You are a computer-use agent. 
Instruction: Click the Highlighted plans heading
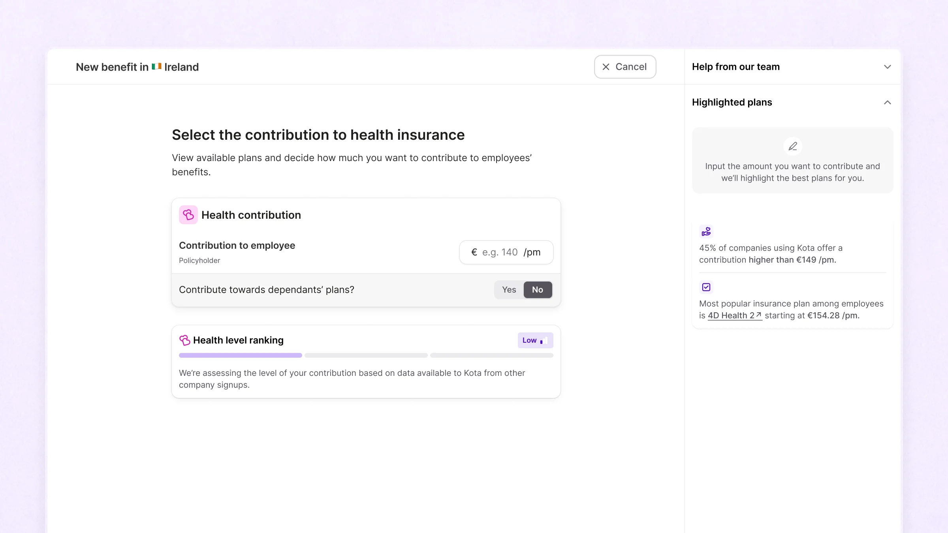coord(732,103)
